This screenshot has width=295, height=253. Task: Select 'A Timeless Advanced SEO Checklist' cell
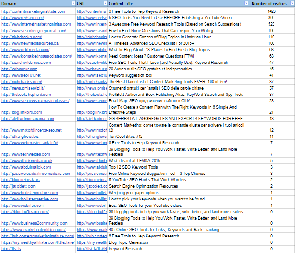(x=178, y=43)
